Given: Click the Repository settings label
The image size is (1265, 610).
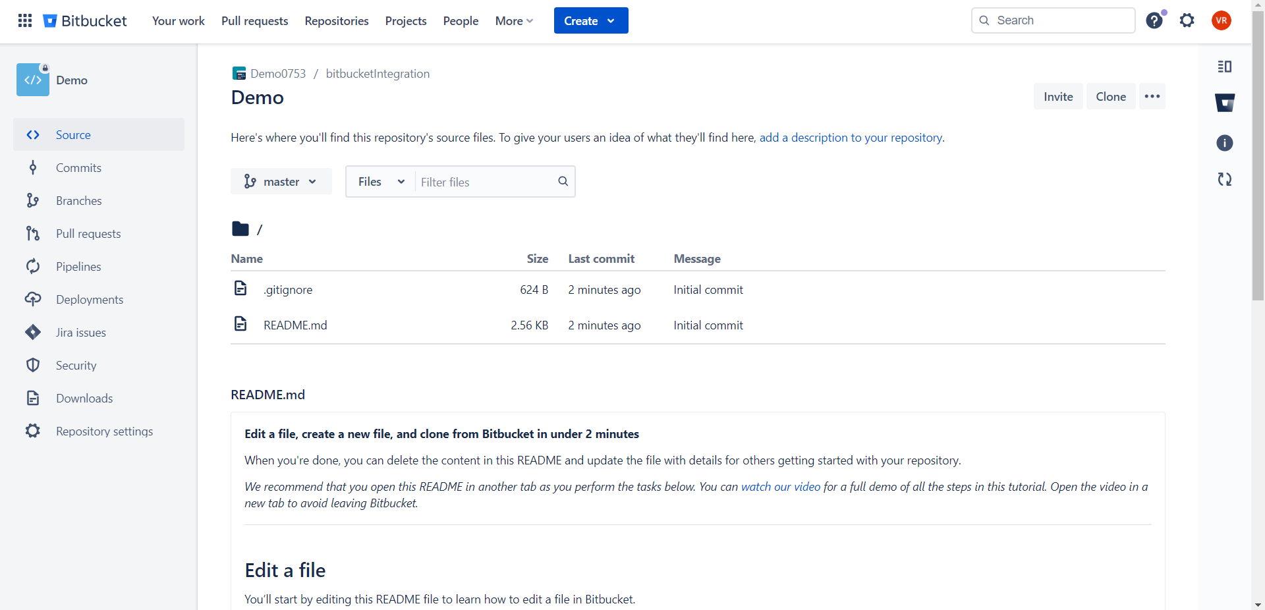Looking at the screenshot, I should pos(104,431).
